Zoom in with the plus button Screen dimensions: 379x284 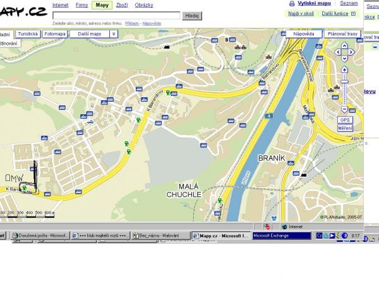click(x=344, y=70)
